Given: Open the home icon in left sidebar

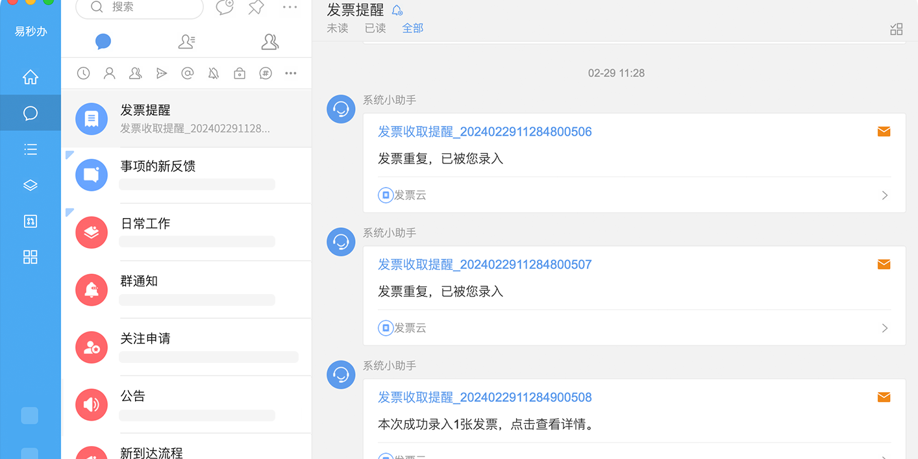Looking at the screenshot, I should coord(31,77).
